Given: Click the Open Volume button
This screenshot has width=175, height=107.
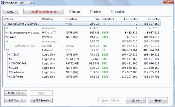Looking at the screenshot, I should coord(111,100).
